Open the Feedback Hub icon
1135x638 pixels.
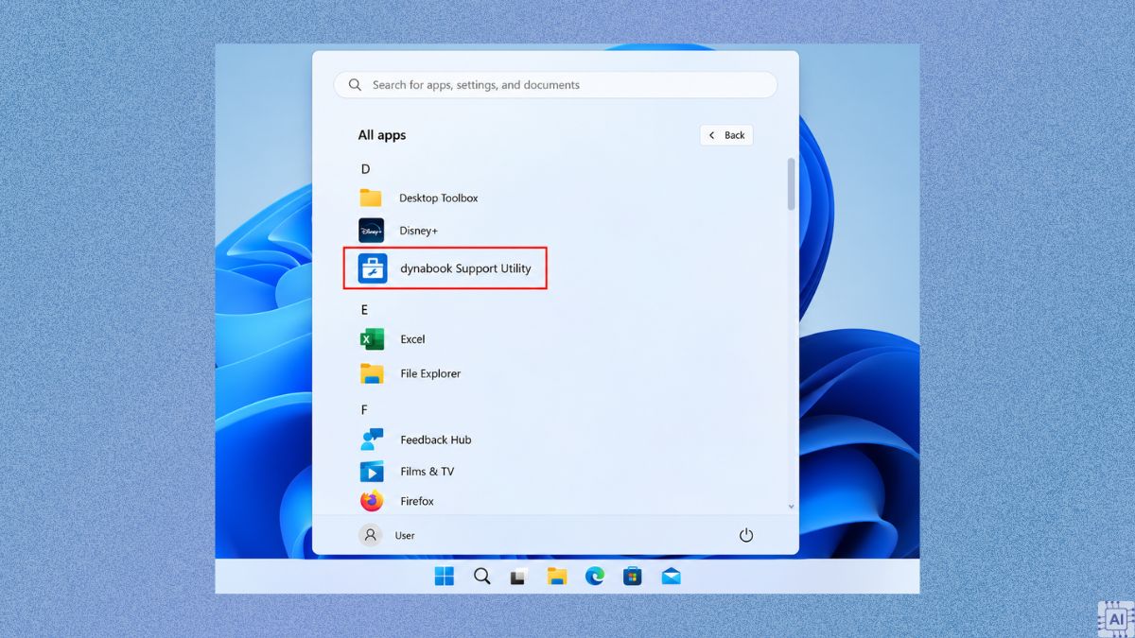(x=372, y=440)
